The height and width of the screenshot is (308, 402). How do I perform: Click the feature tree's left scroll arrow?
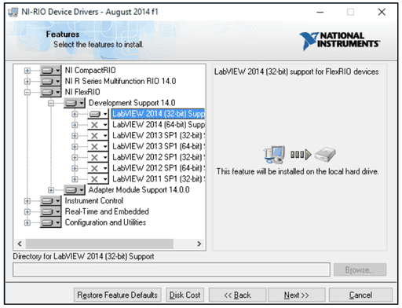pos(20,244)
